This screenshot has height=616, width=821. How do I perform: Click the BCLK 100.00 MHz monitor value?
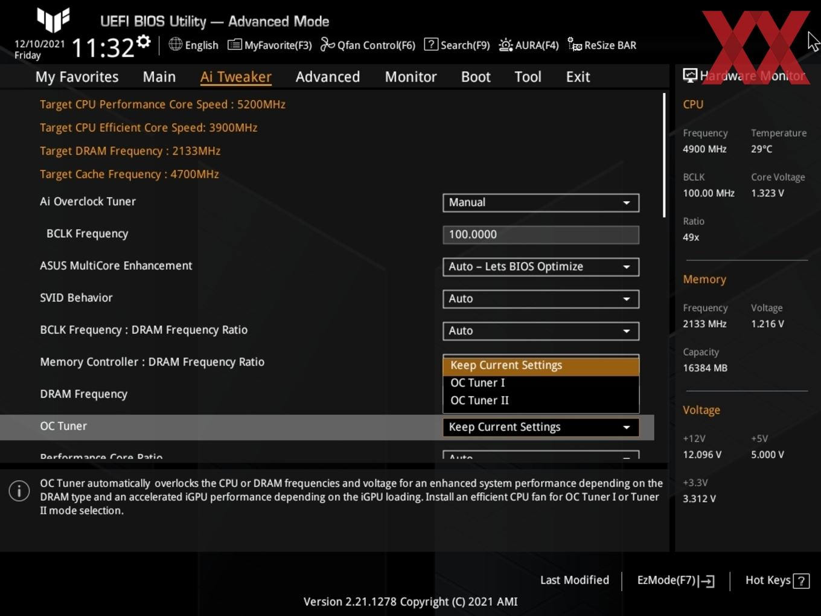(709, 193)
